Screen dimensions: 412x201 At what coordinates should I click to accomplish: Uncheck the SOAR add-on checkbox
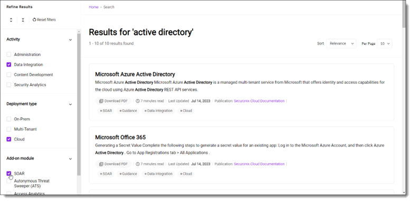tap(9, 174)
